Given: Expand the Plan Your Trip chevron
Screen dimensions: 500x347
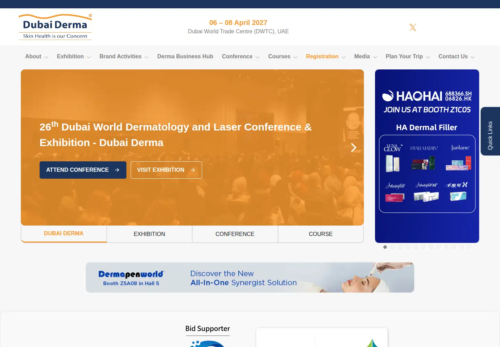Looking at the screenshot, I should [x=428, y=57].
